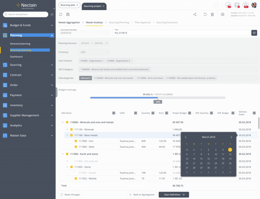Viewport: 260px width, 199px height.
Task: Click the 49% coverage marker
Action: pyautogui.click(x=158, y=102)
